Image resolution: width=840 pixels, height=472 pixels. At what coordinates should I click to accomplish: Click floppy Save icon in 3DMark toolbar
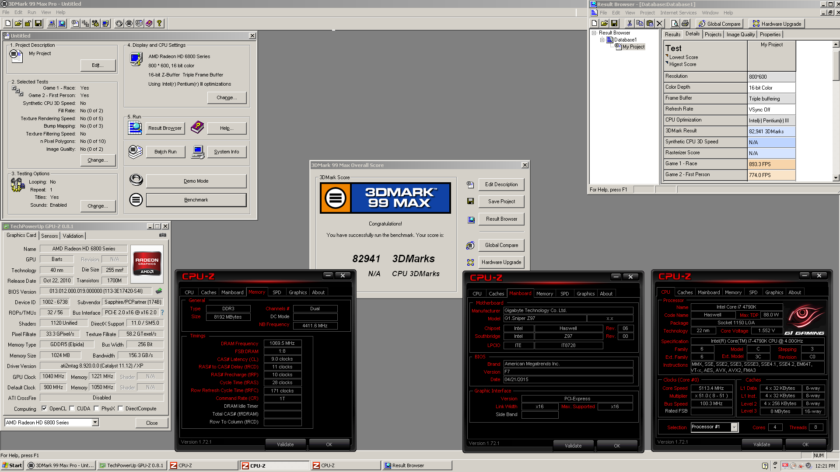[x=38, y=24]
